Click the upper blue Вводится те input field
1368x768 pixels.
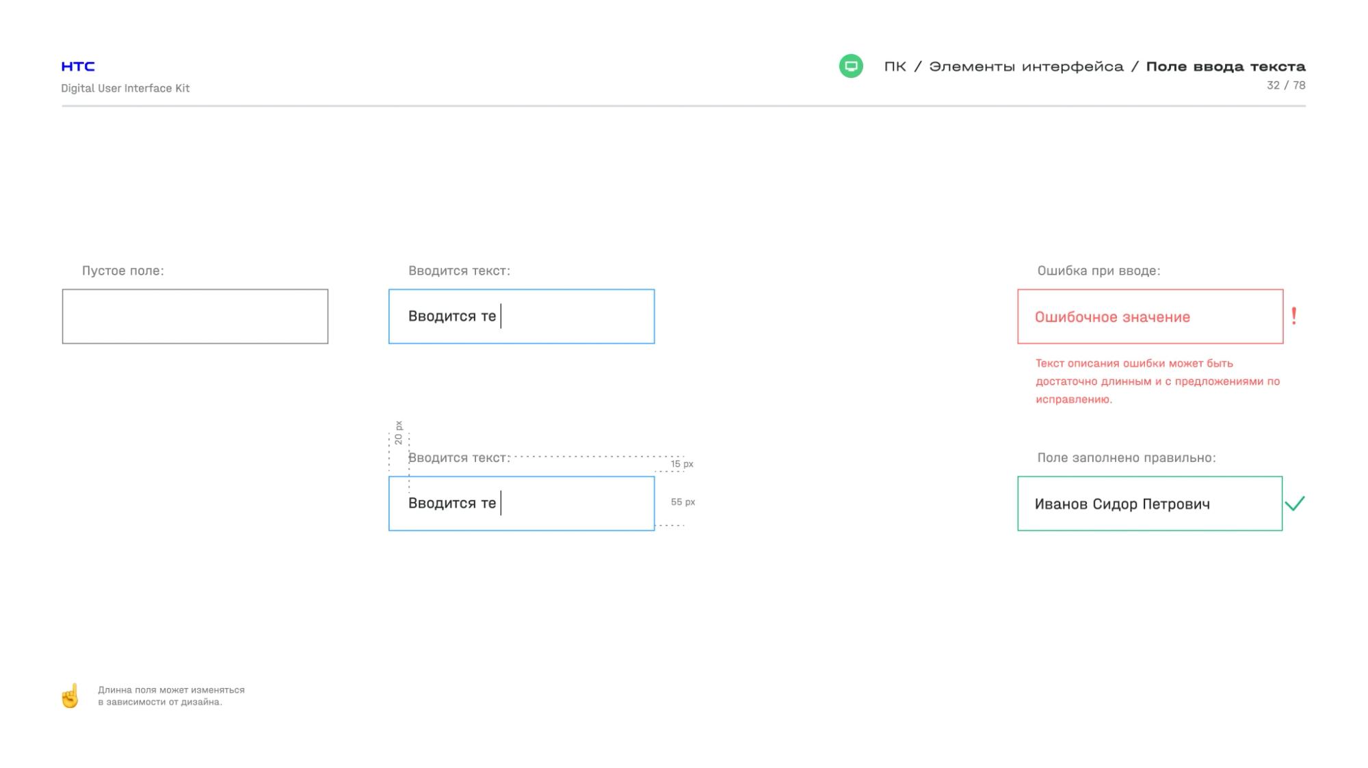[521, 316]
